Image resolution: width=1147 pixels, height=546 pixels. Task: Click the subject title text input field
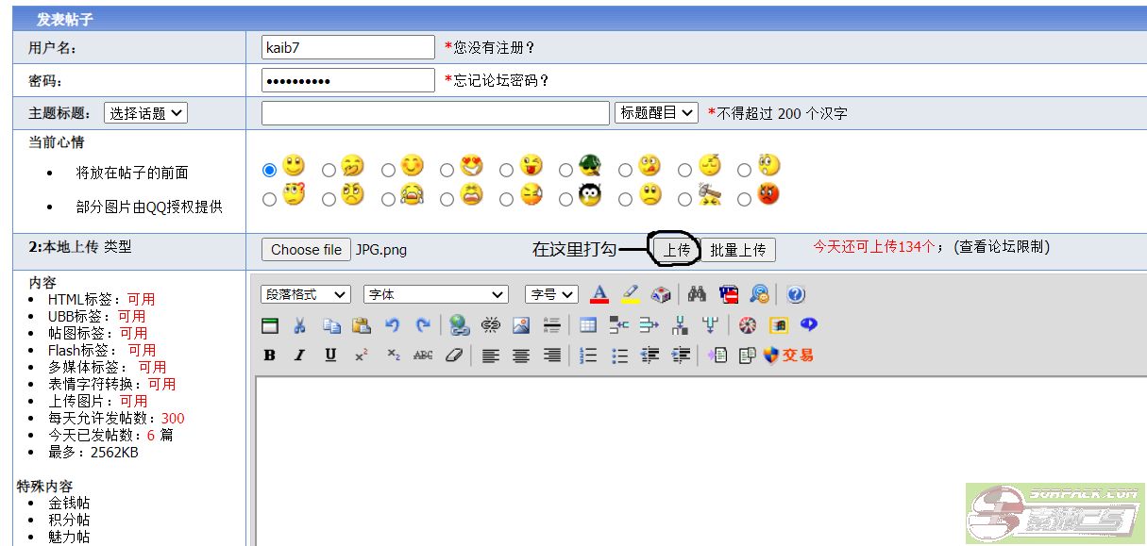[435, 113]
